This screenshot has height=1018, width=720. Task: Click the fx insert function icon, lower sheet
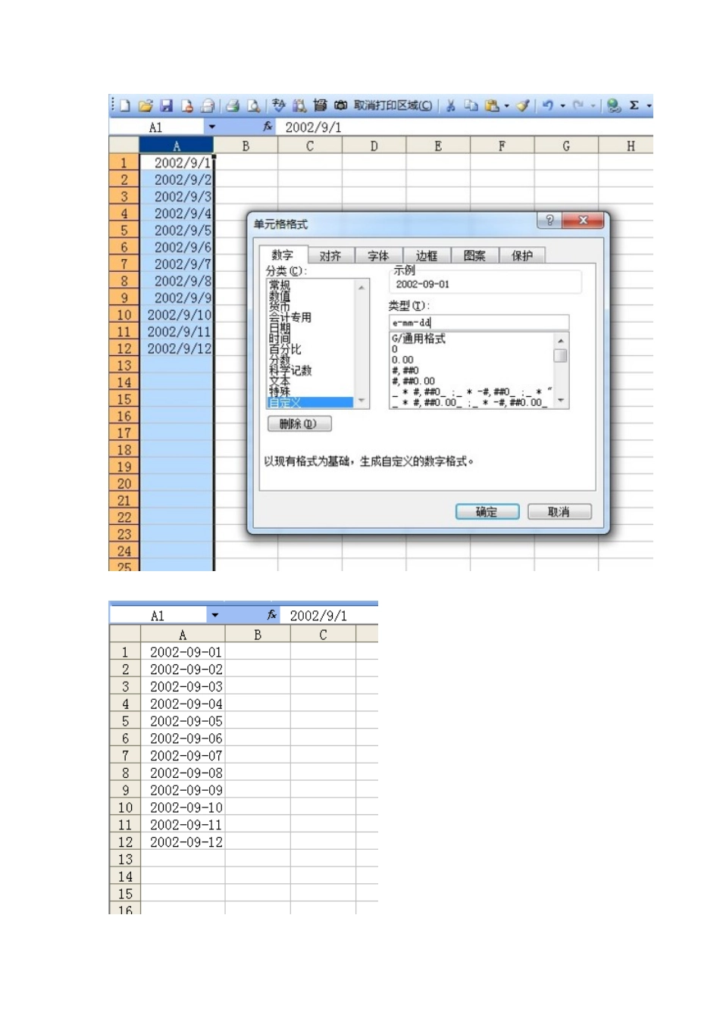(x=272, y=615)
